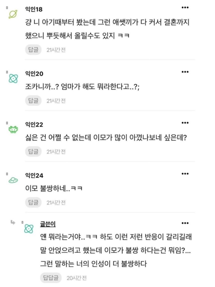Click the underlined 글쓴이 username
This screenshot has width=215, height=287.
[48, 224]
